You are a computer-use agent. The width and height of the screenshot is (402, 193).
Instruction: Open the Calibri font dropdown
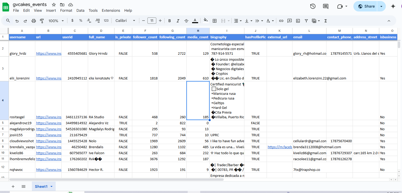tap(125, 21)
